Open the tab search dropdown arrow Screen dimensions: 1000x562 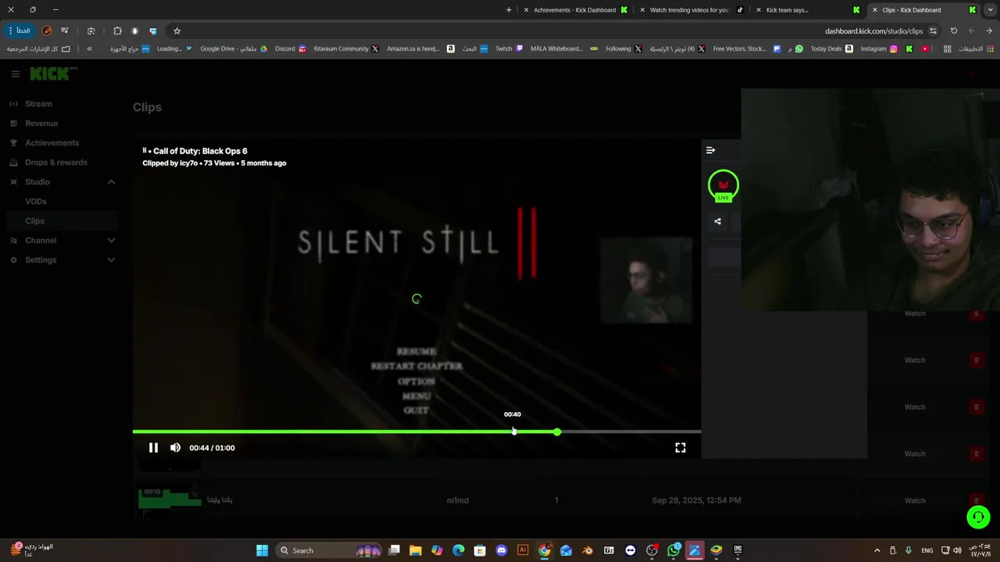coord(991,10)
